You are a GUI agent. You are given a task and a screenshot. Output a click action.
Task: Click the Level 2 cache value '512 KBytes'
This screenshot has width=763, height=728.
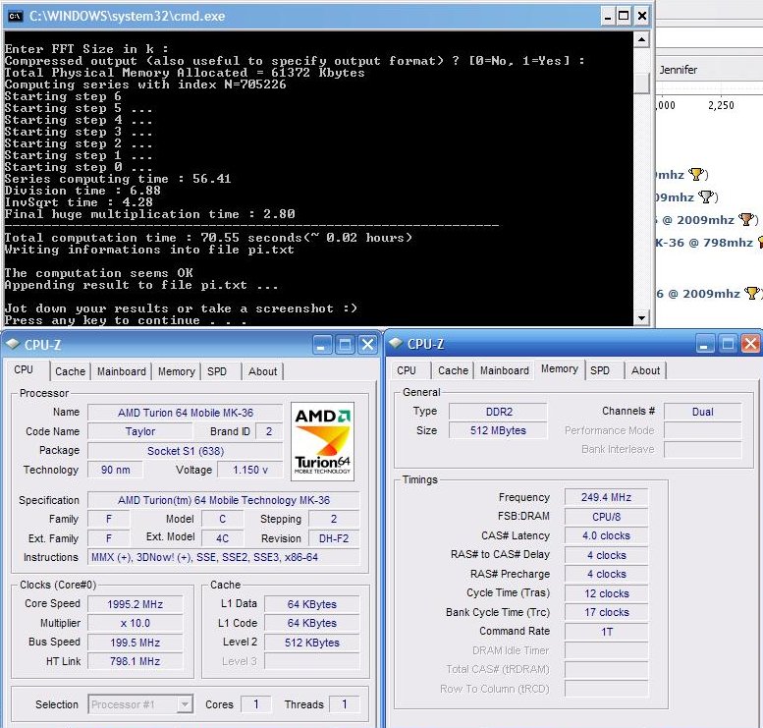click(x=312, y=643)
